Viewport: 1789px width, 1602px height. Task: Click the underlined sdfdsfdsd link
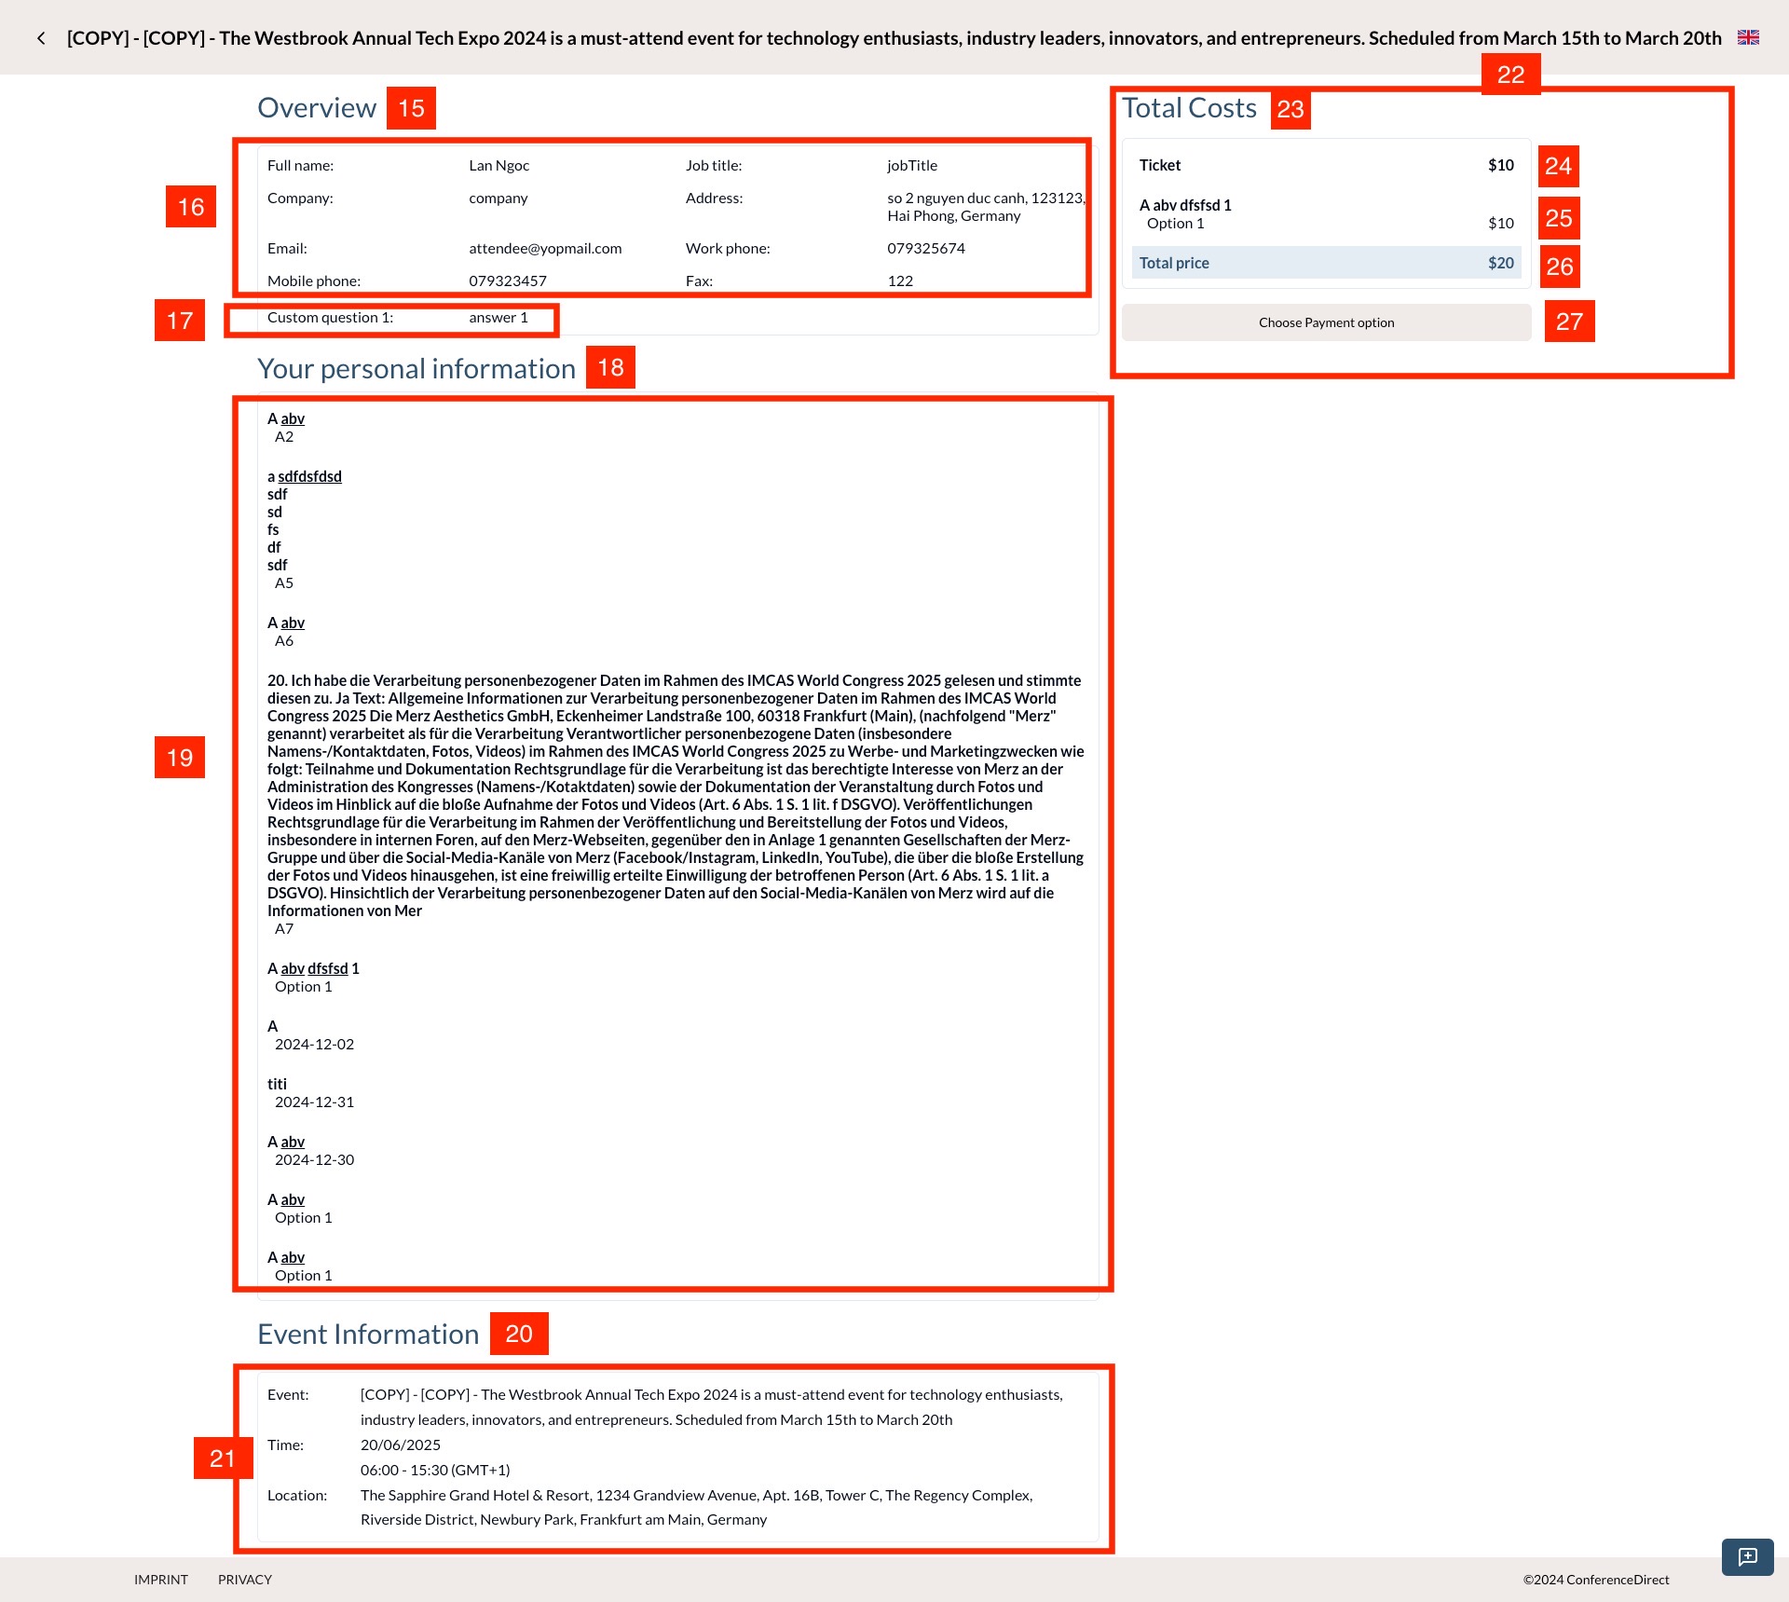[308, 475]
